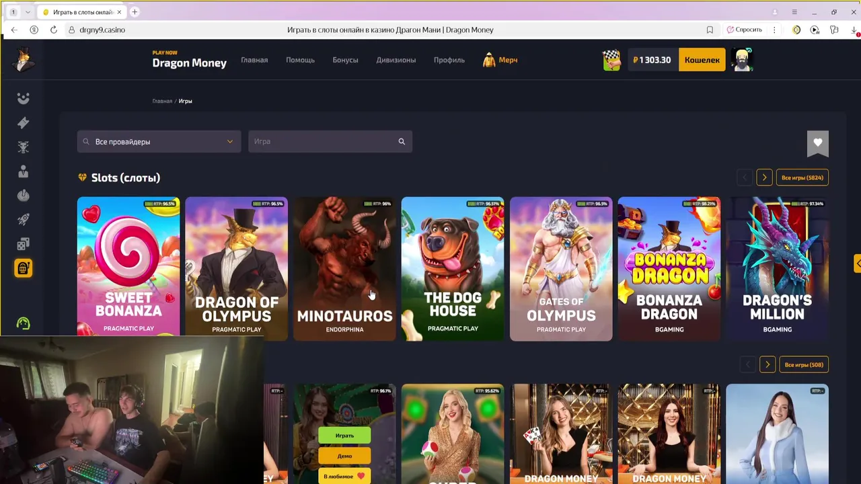Open the favorites heart bookmark icon
861x484 pixels.
click(818, 143)
